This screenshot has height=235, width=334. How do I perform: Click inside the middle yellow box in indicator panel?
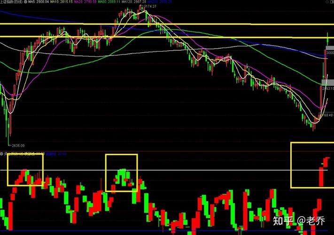121,172
